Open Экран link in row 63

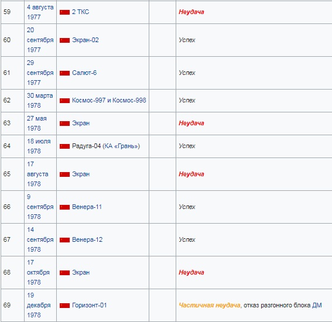(81, 123)
